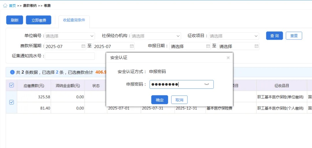This screenshot has height=148, width=312.
Task: Click 取消 in the security dialog
Action: (x=179, y=100)
